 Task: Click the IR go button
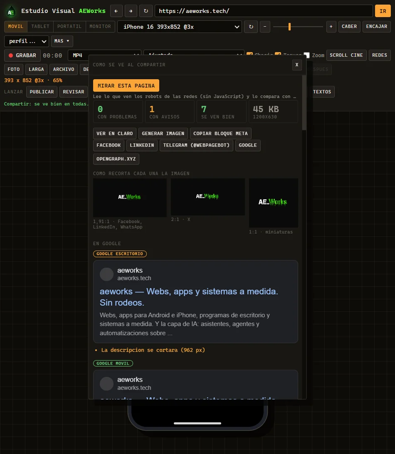click(x=383, y=11)
